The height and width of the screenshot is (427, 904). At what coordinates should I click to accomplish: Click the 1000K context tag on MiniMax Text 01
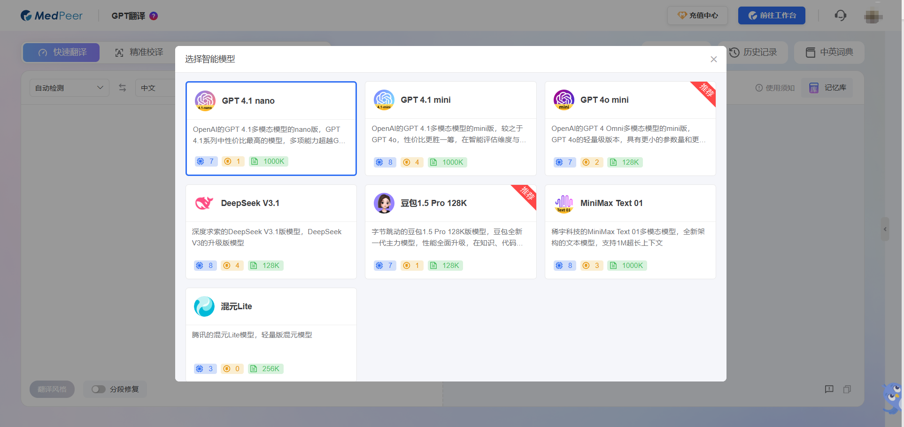(627, 266)
